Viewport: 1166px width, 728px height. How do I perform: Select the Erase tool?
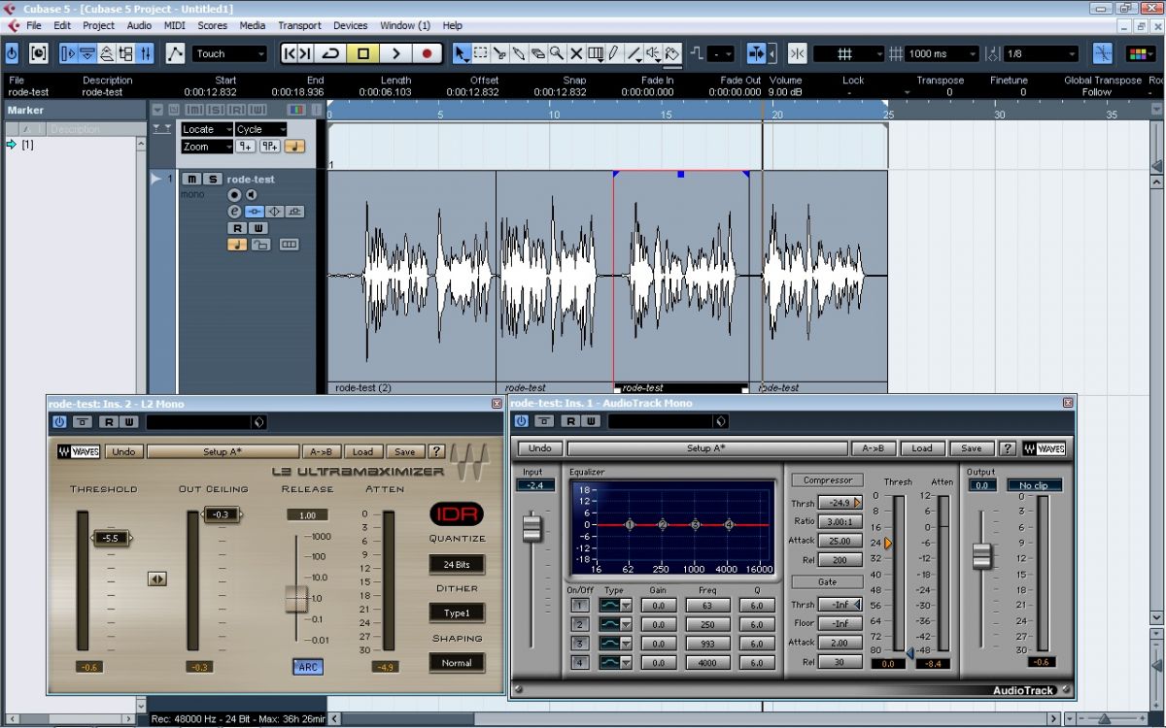point(537,53)
